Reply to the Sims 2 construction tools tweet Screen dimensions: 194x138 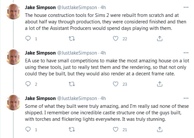pos(28,38)
